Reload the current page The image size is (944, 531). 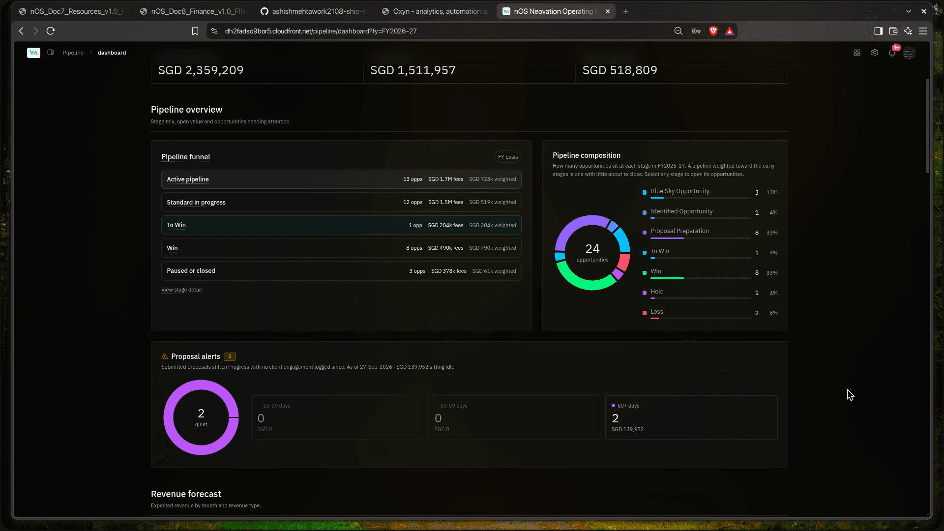pyautogui.click(x=50, y=31)
